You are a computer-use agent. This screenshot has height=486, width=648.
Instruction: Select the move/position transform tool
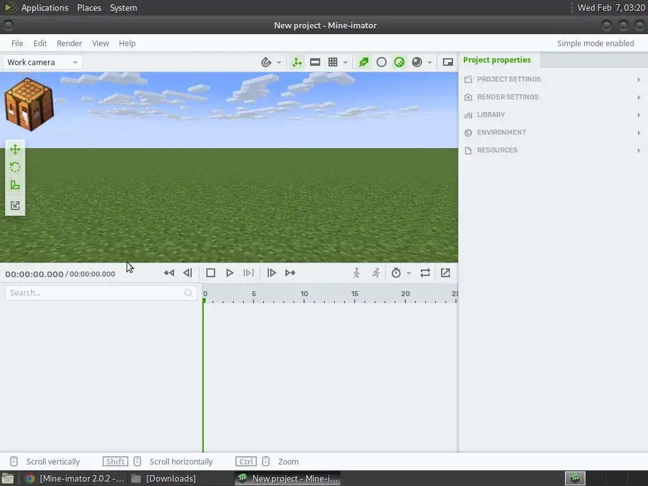pos(15,149)
